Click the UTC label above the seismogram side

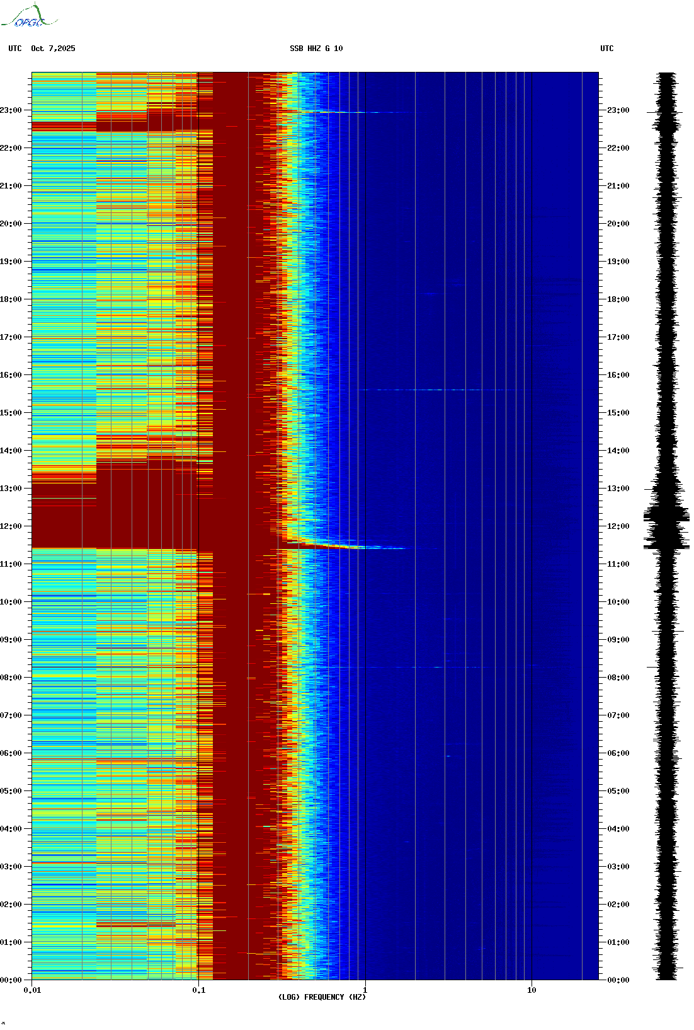pyautogui.click(x=606, y=49)
